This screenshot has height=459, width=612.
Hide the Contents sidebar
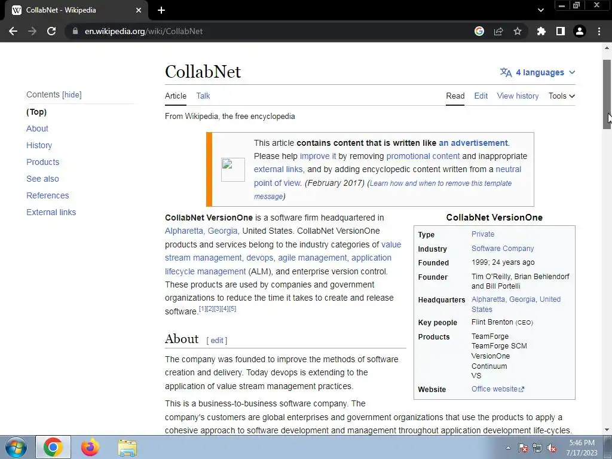coord(72,95)
